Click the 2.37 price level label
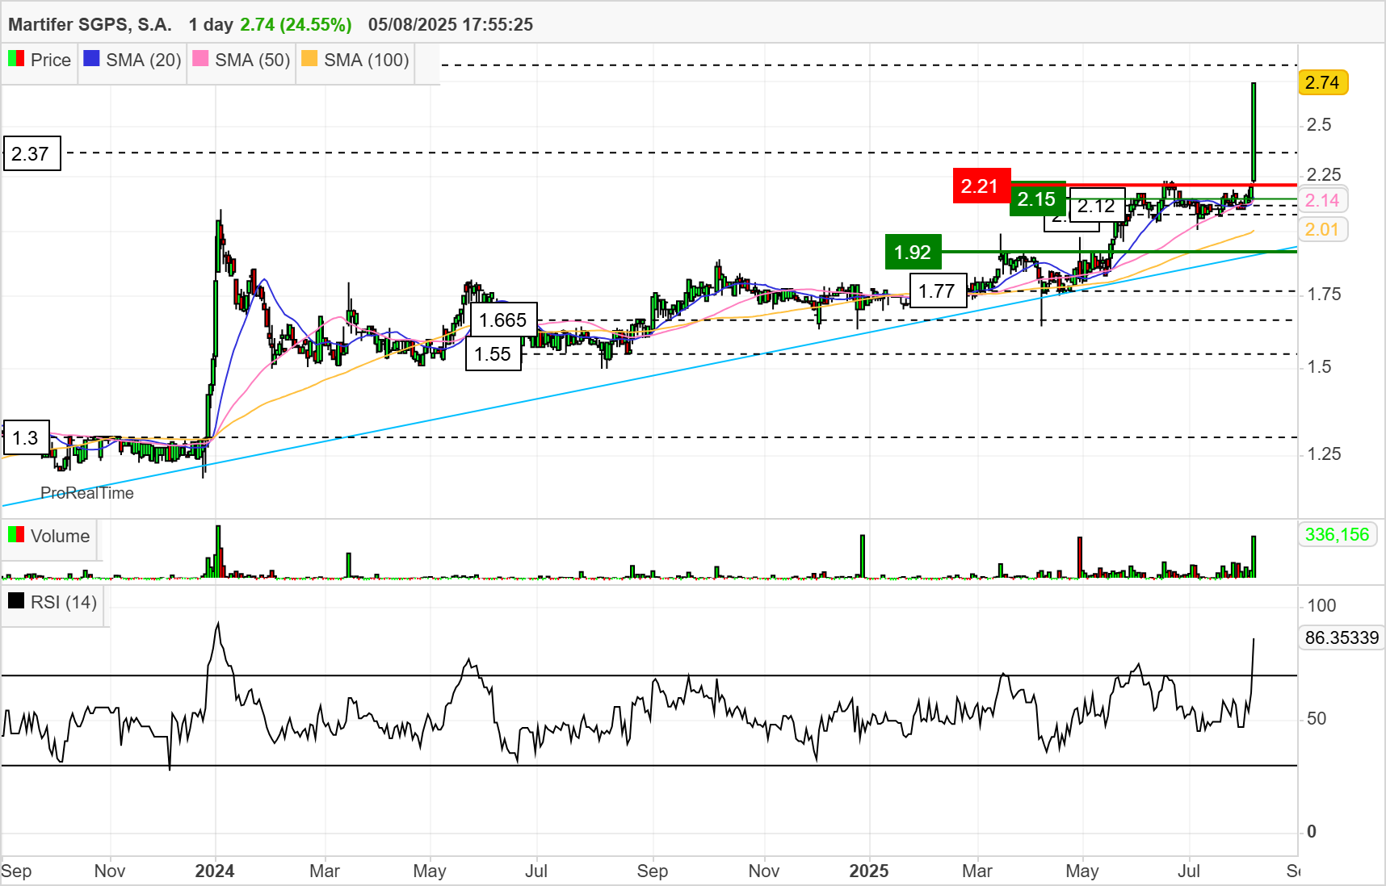Screen dimensions: 1386x886 click(31, 153)
